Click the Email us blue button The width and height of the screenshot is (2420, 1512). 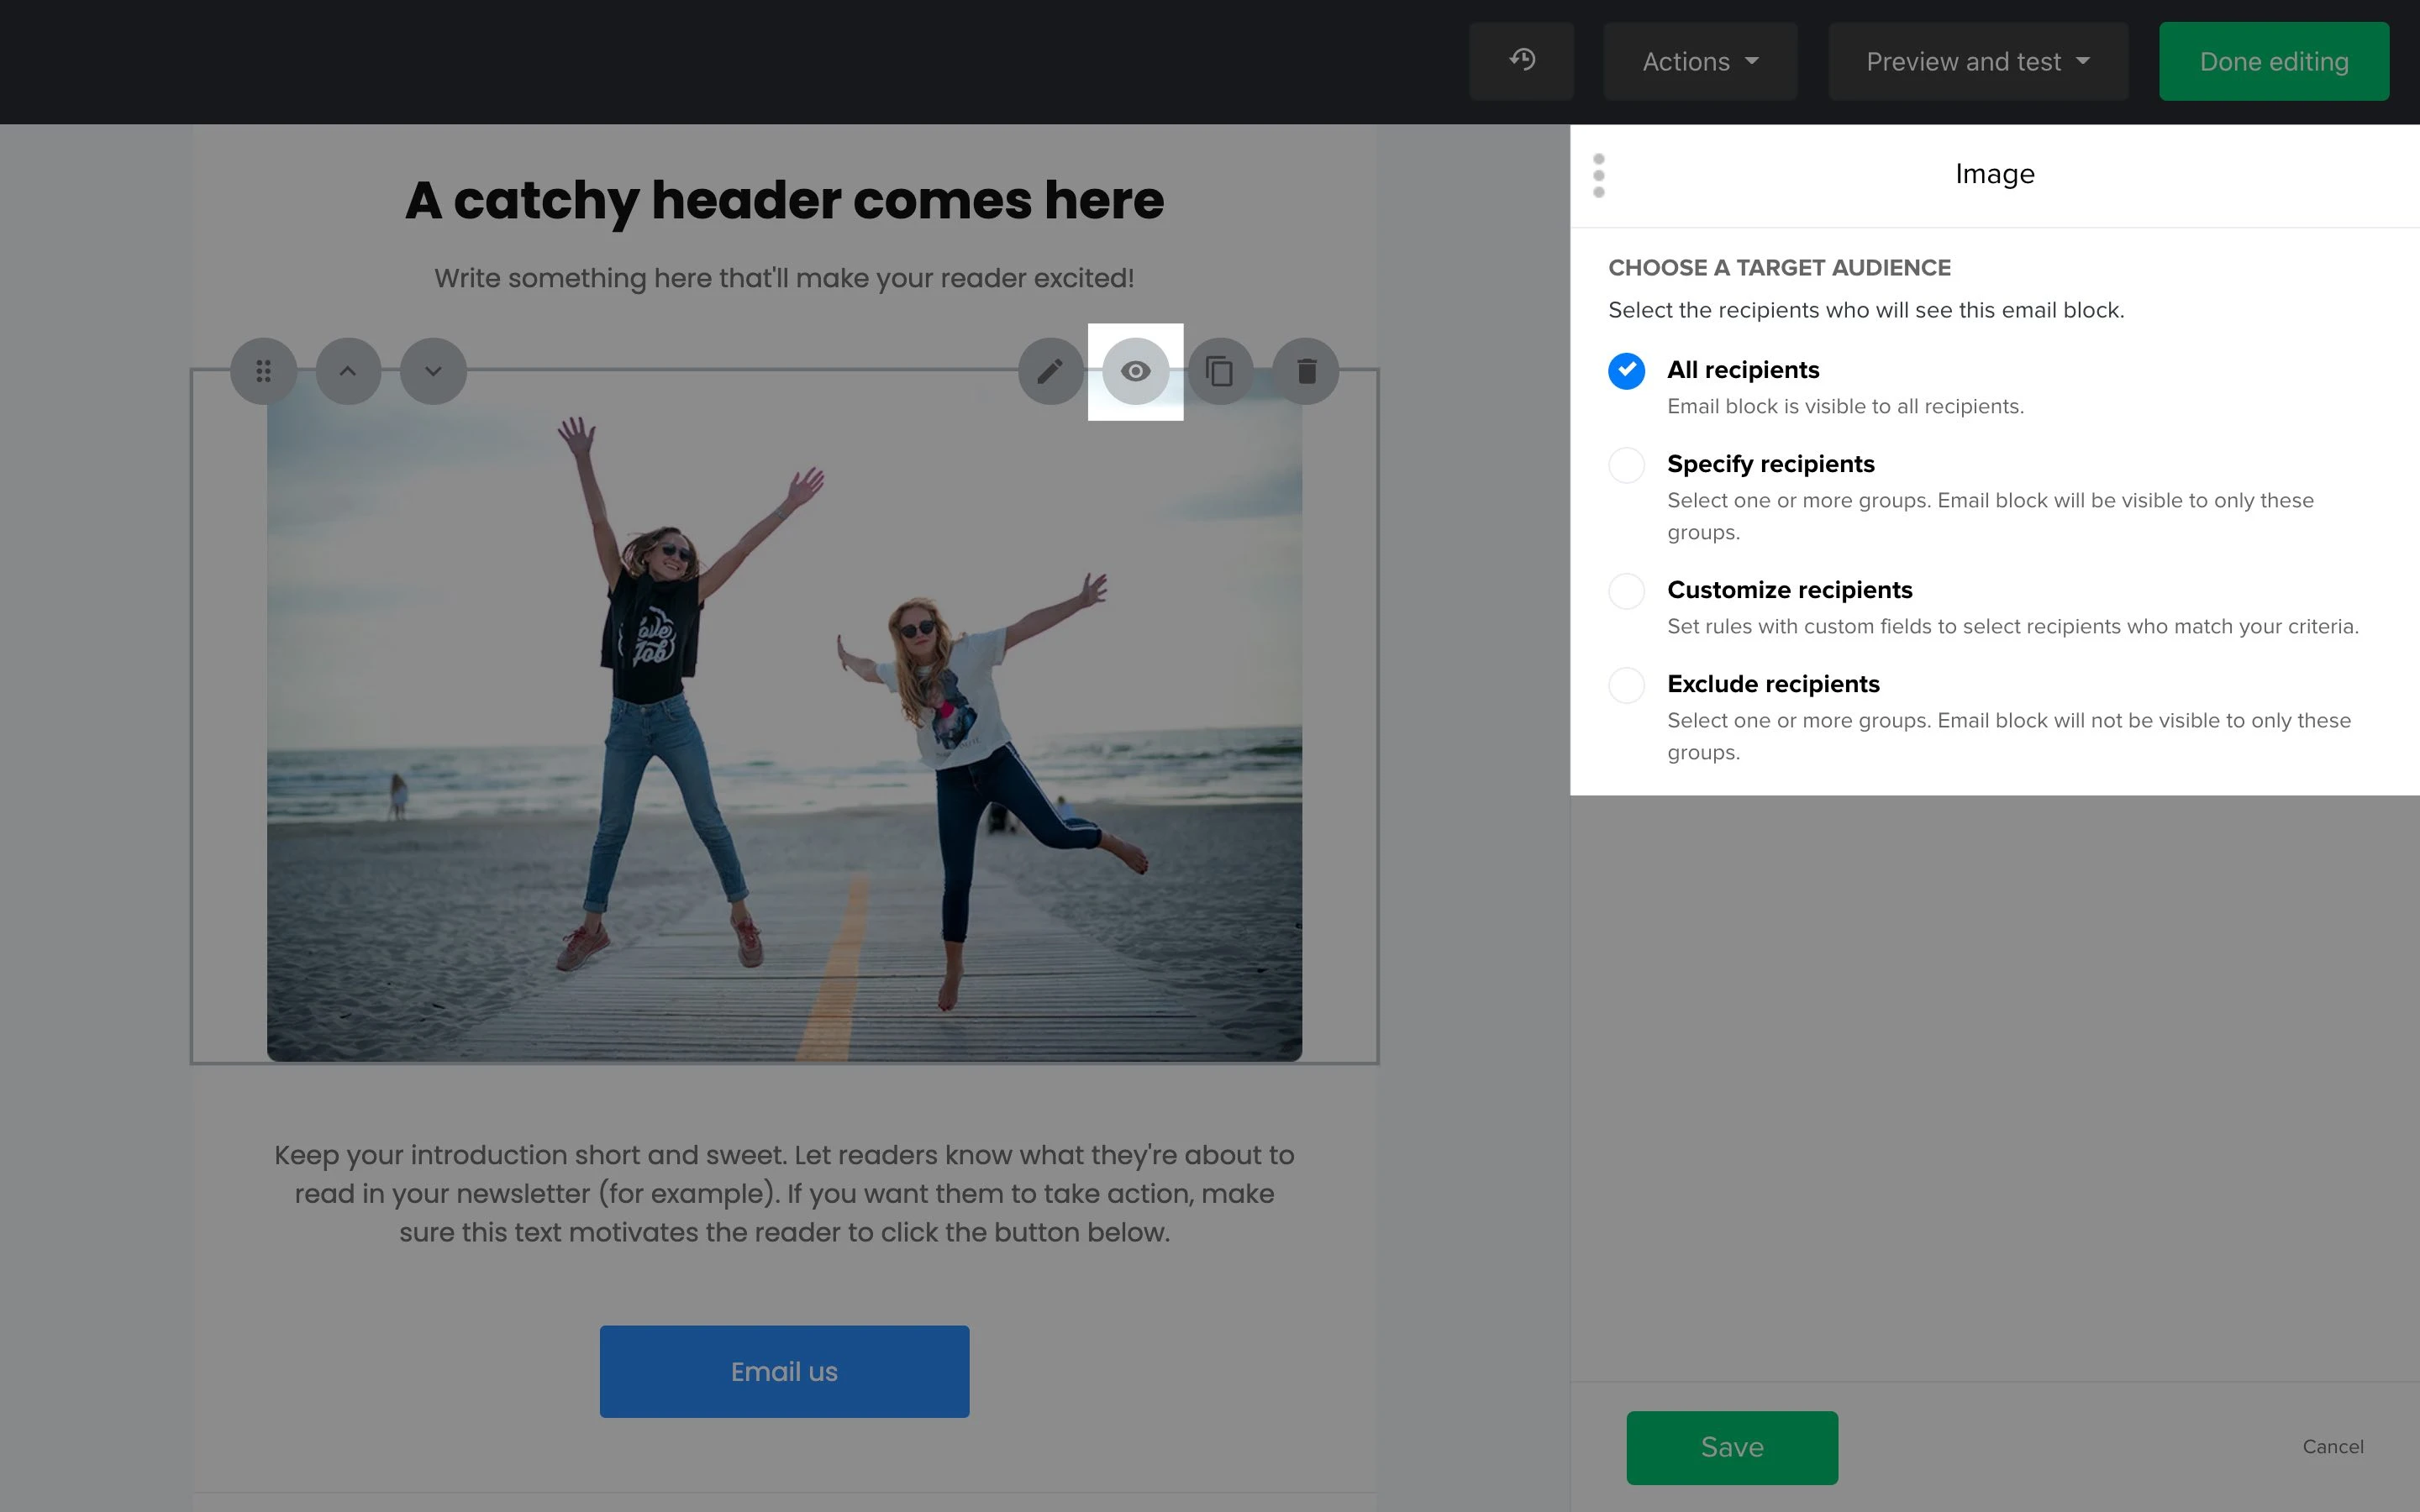click(x=784, y=1371)
